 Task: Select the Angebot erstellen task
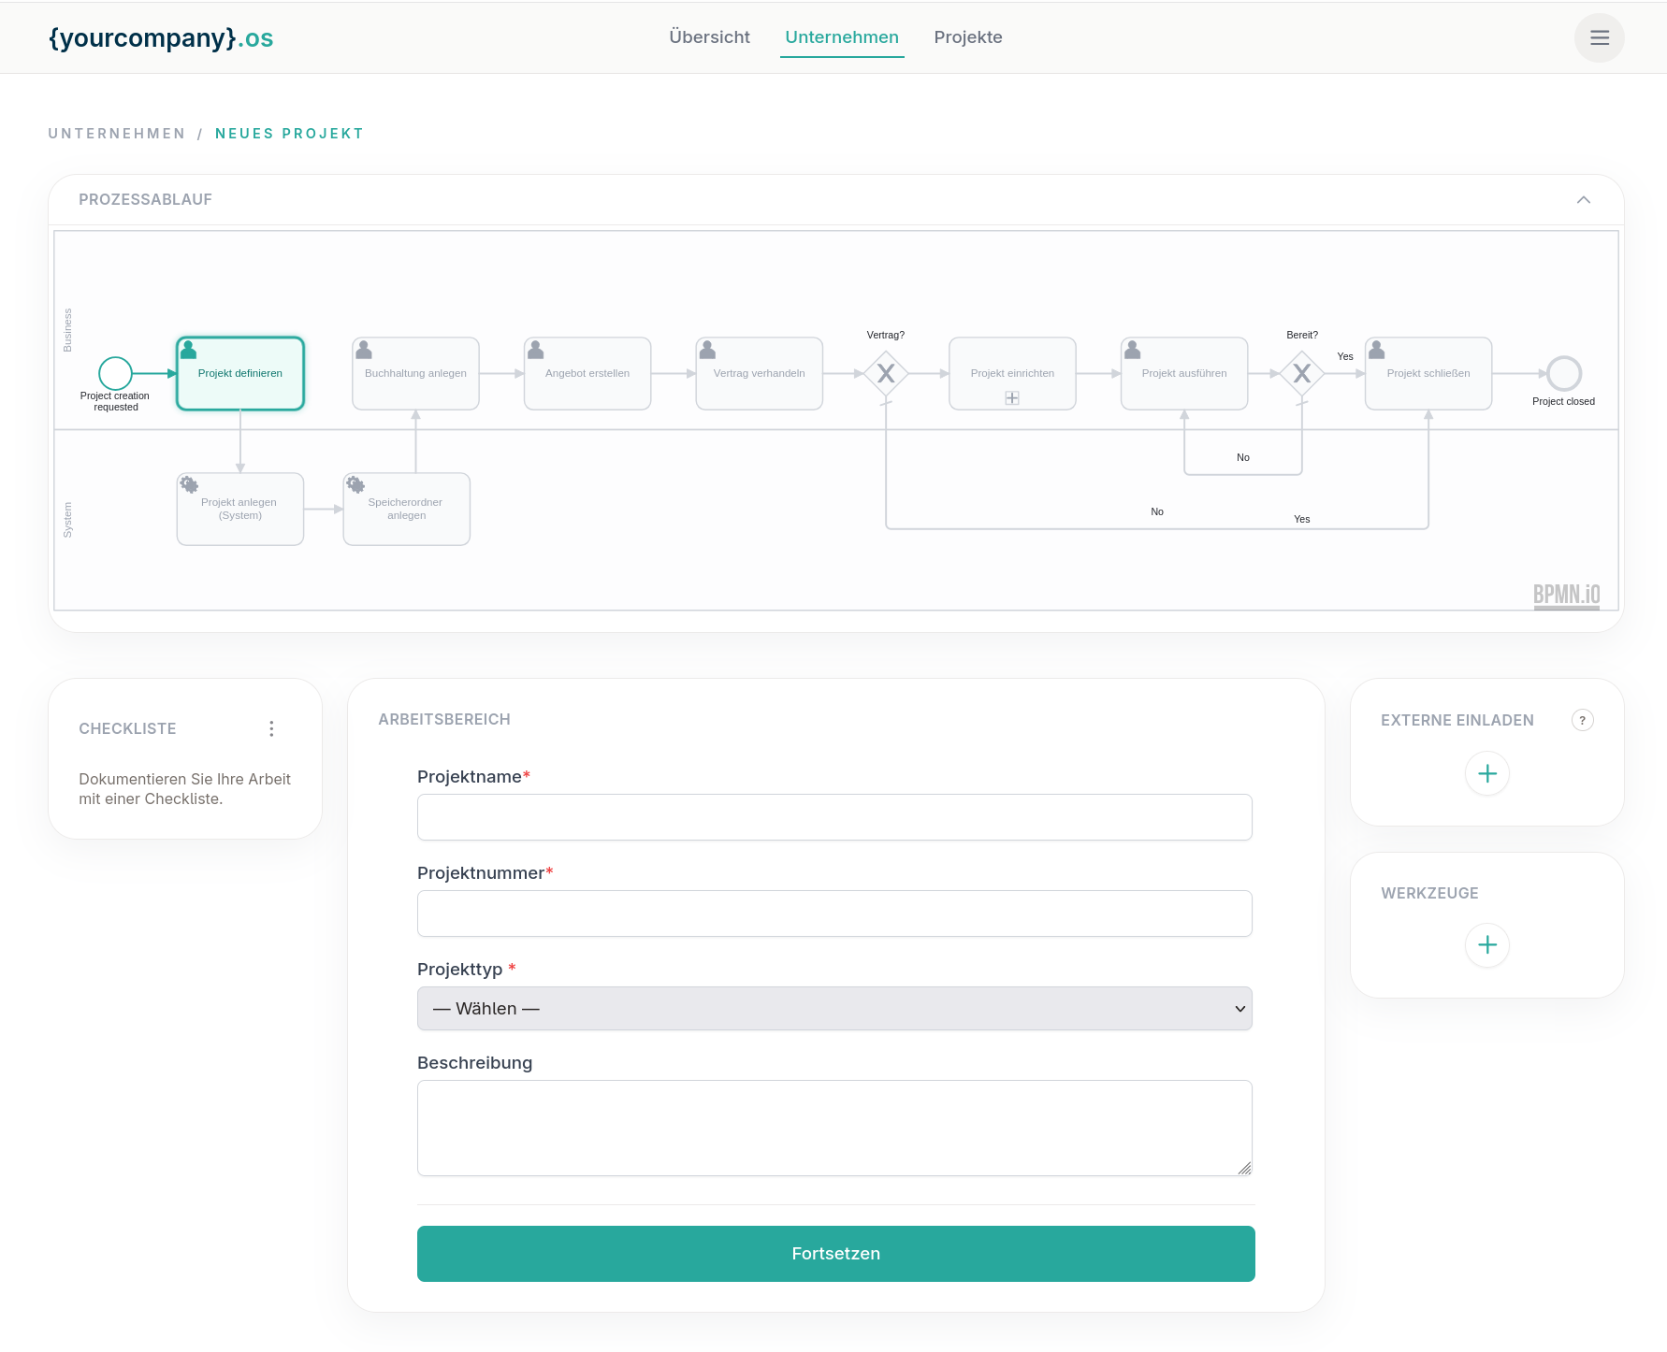point(587,373)
